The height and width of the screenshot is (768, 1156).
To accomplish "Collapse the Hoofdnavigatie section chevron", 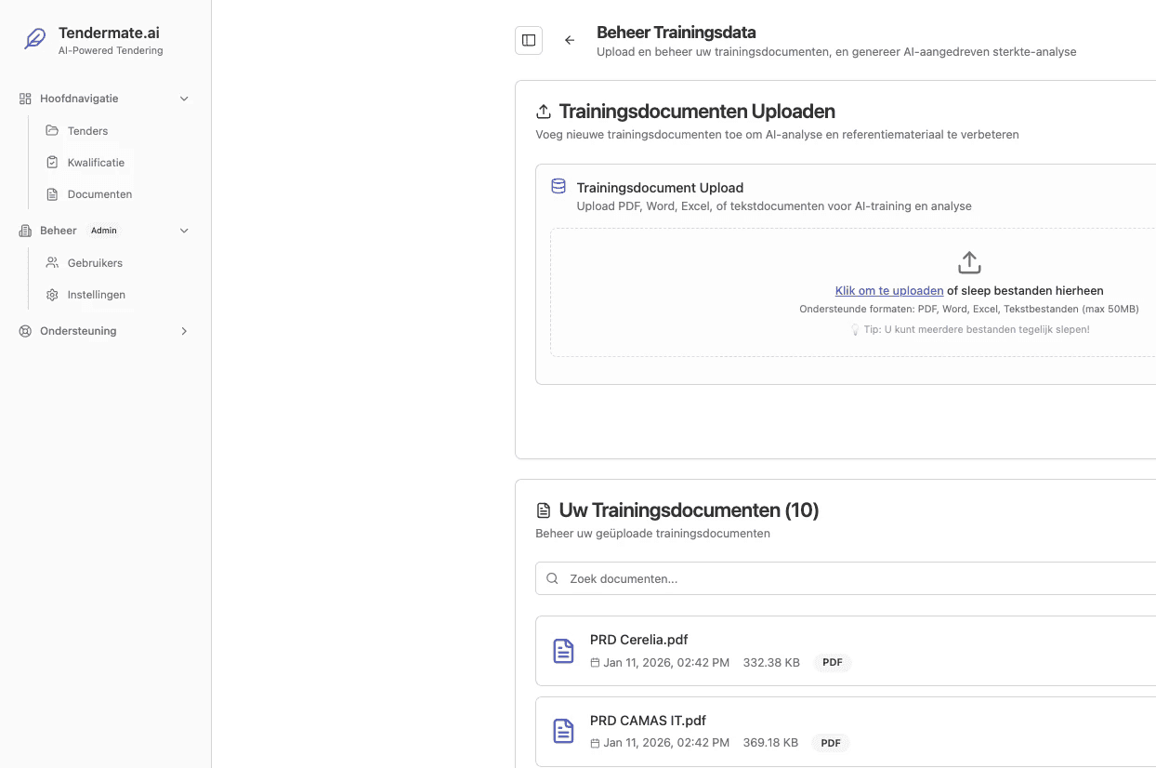I will pyautogui.click(x=184, y=99).
